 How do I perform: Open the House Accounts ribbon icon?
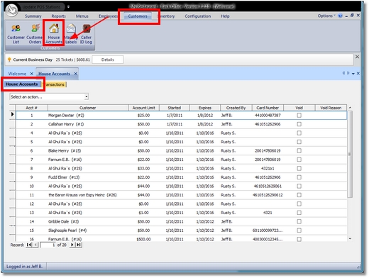(x=54, y=33)
